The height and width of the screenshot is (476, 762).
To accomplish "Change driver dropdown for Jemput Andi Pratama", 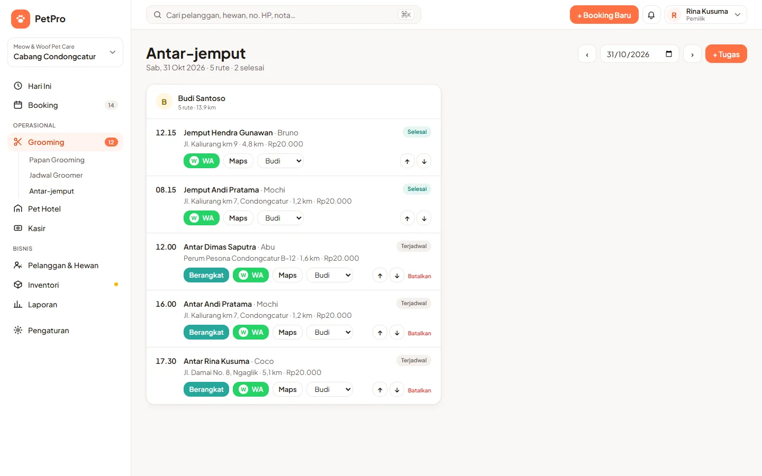I will click(280, 218).
